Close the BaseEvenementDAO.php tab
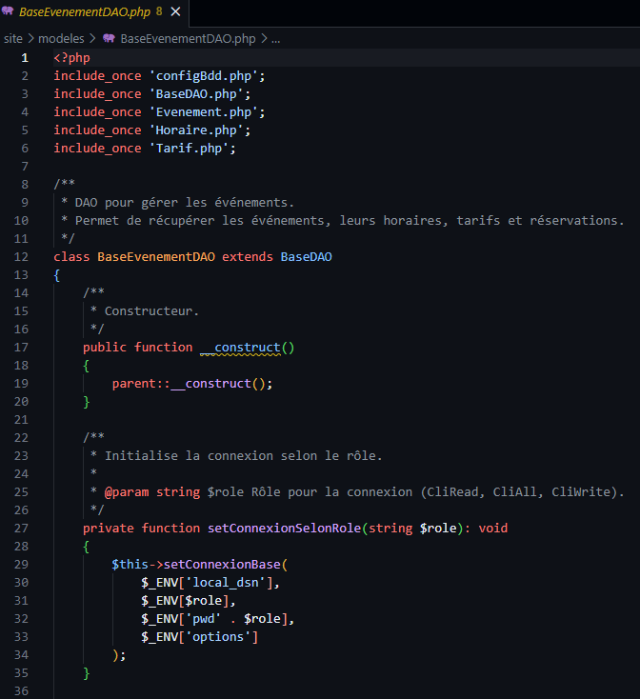Image resolution: width=640 pixels, height=699 pixels. click(x=176, y=12)
